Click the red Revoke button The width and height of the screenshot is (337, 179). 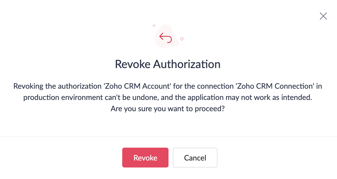145,158
